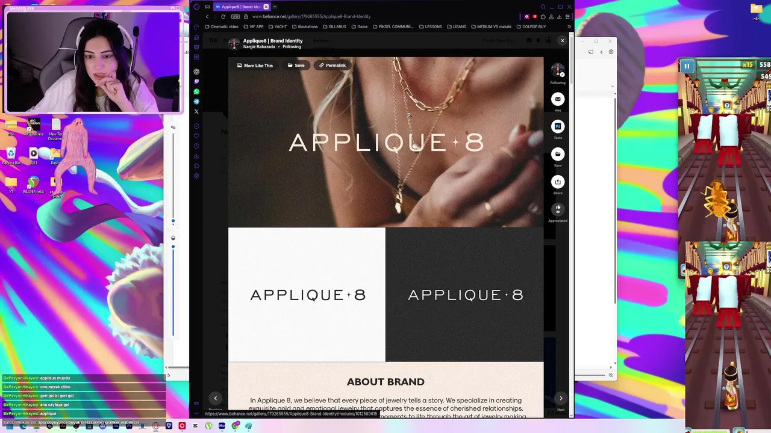The width and height of the screenshot is (771, 433).
Task: Click the folder Save icon in Behance sidebar
Action: coord(558,154)
